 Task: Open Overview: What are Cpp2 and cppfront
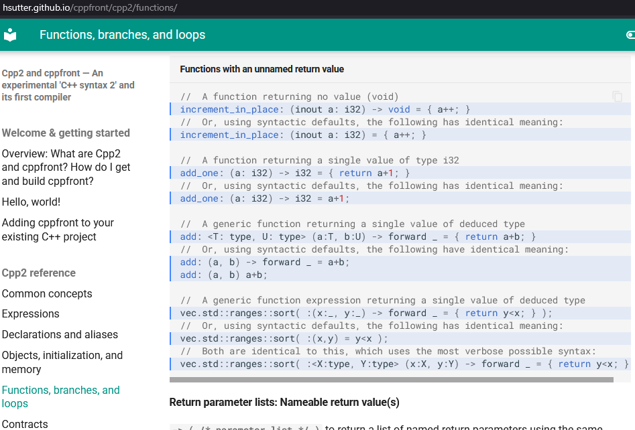(66, 167)
